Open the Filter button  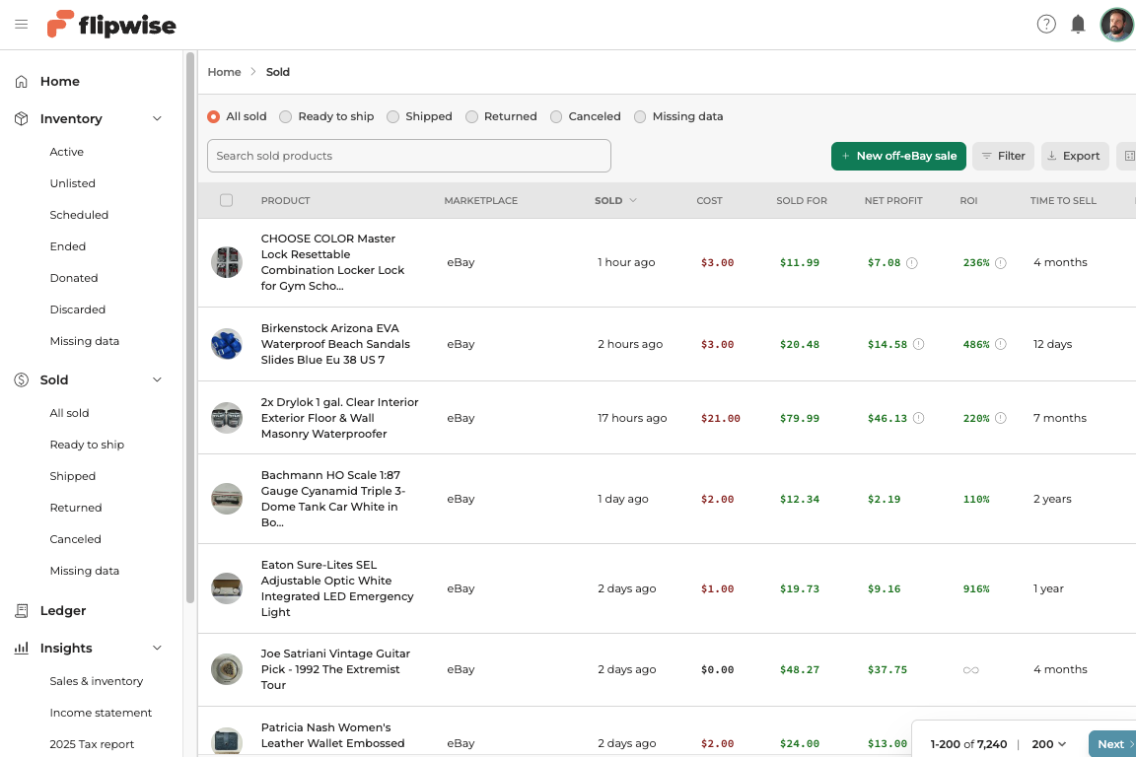pyautogui.click(x=1003, y=156)
